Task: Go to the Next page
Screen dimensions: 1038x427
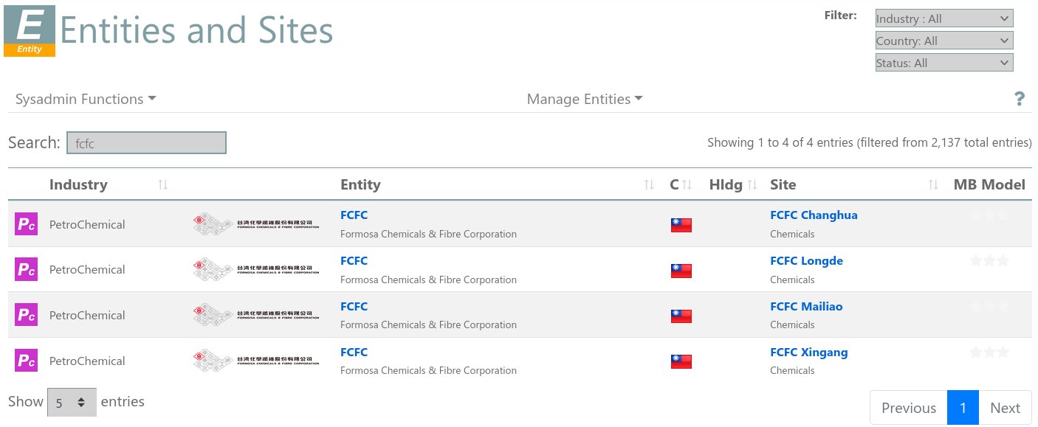Action: [1005, 408]
